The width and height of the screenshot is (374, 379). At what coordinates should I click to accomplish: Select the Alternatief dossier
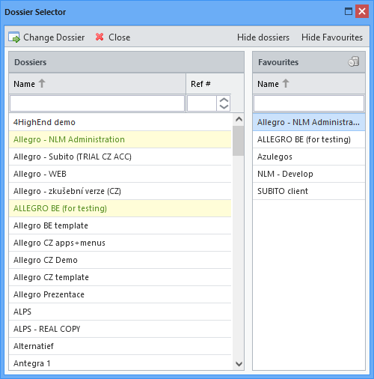pyautogui.click(x=120, y=346)
